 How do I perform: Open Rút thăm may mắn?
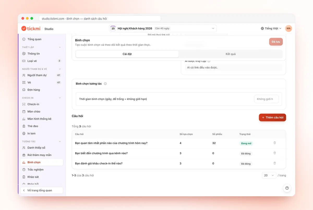[x=42, y=155]
